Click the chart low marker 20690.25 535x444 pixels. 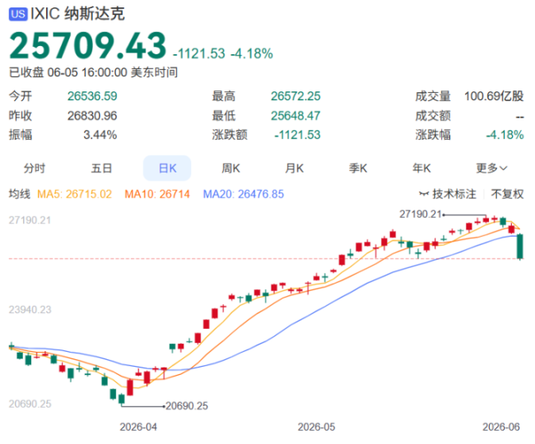coord(187,406)
